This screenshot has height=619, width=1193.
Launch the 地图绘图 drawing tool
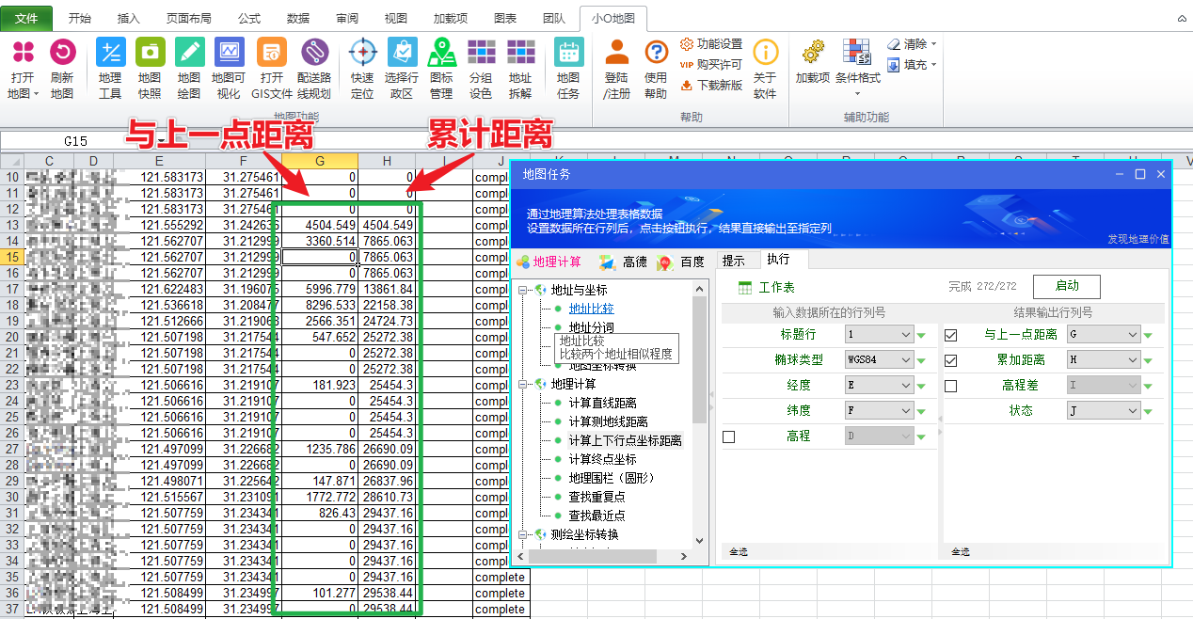pos(189,69)
